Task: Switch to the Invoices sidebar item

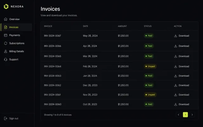Action: (16, 27)
